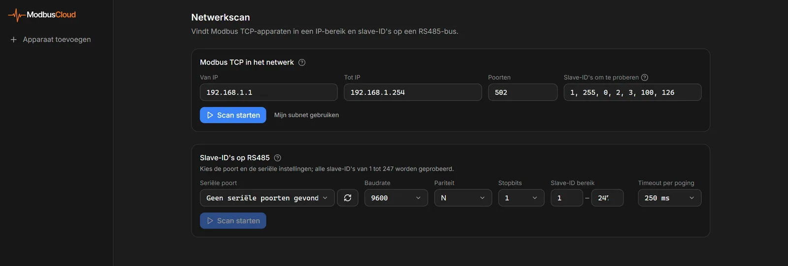788x266 pixels.
Task: Click Mijn subnet gebruiken
Action: [306, 115]
